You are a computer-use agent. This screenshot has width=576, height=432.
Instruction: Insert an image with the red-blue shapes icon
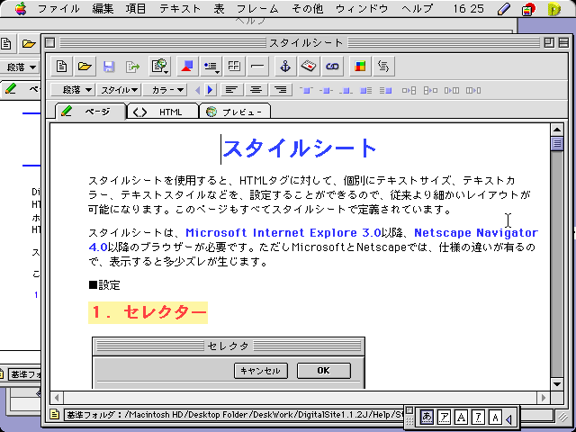[187, 66]
